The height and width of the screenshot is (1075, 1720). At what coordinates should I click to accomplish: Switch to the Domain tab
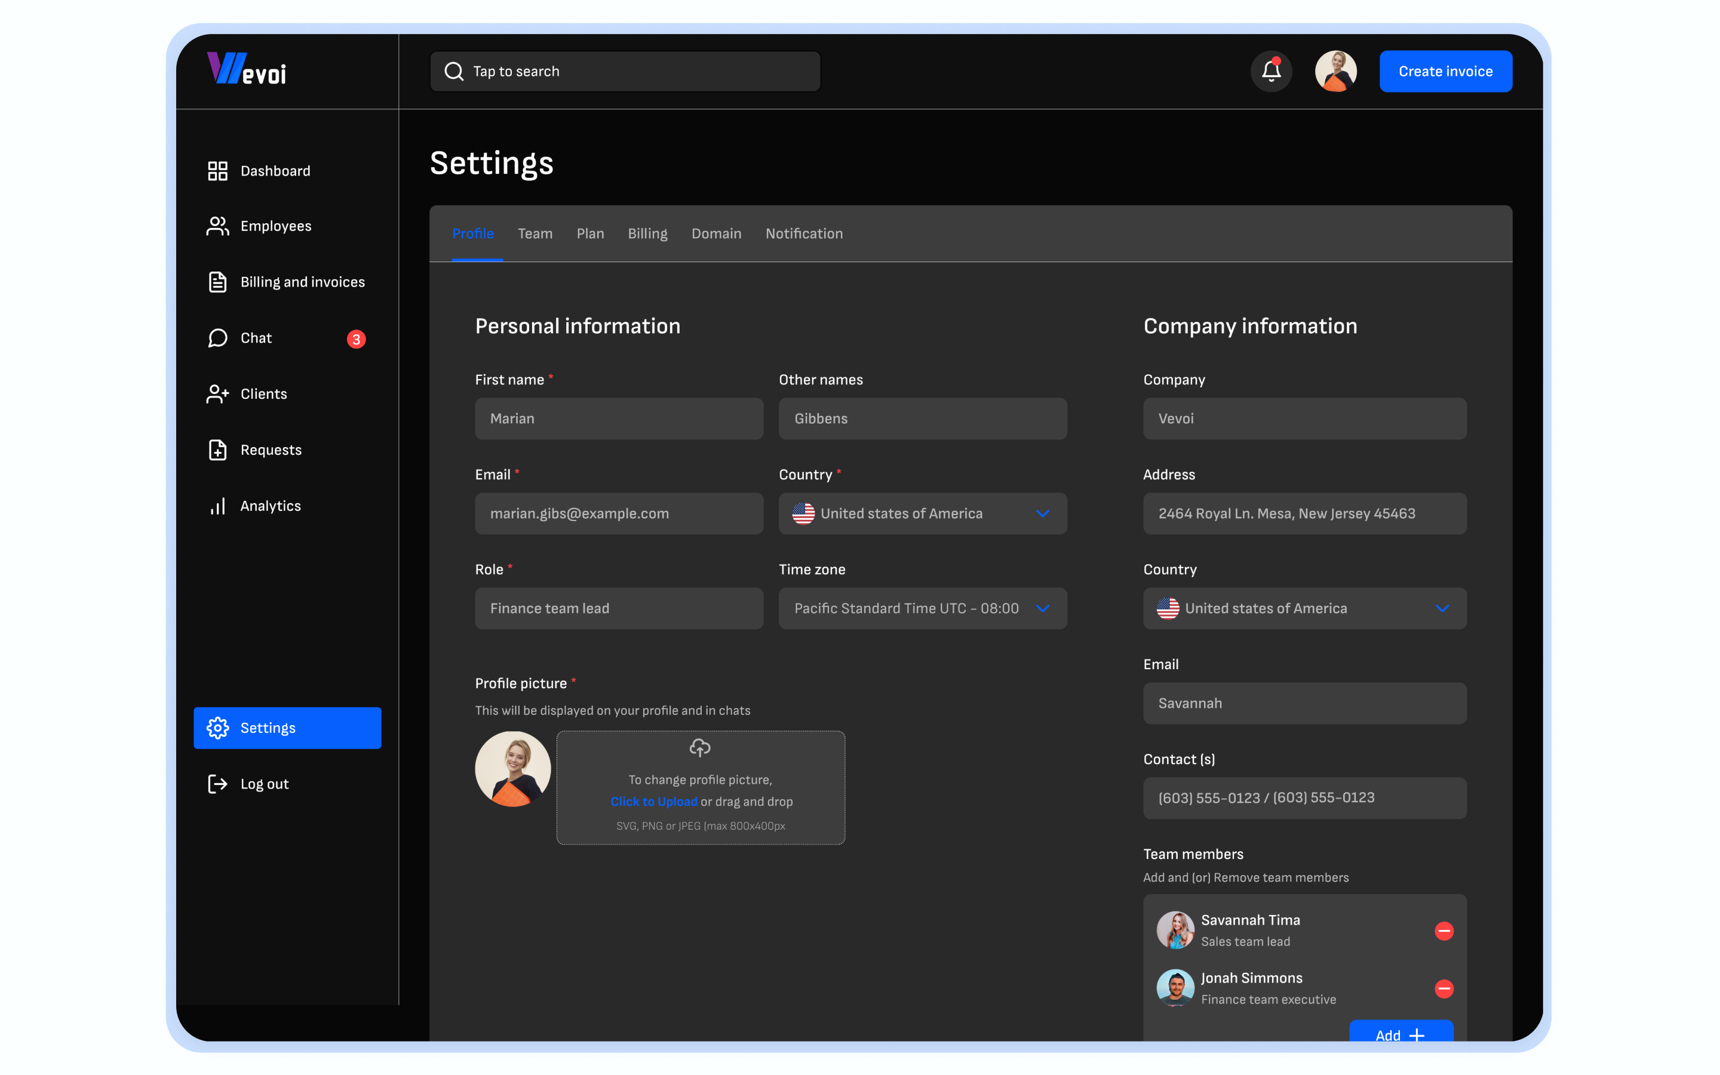[x=716, y=233]
